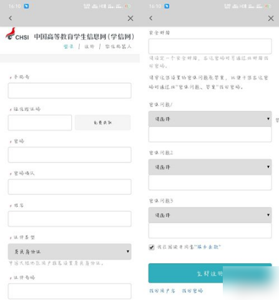Tap blue notification icon in left status bar
This screenshot has height=300, width=279.
click(x=26, y=6)
